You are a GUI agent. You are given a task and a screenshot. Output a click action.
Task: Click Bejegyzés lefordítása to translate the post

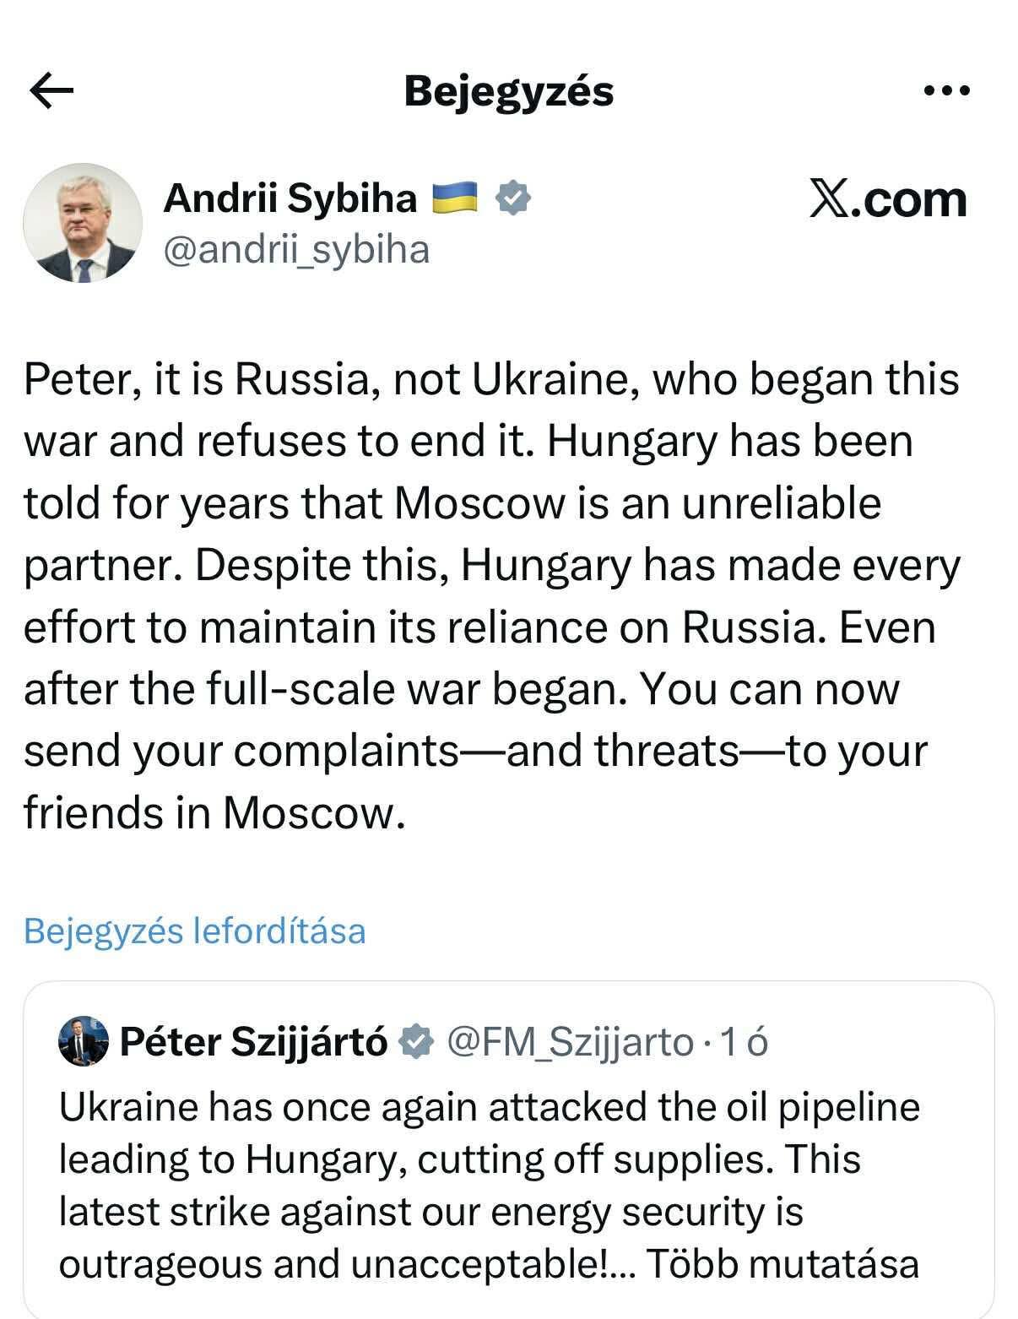195,931
